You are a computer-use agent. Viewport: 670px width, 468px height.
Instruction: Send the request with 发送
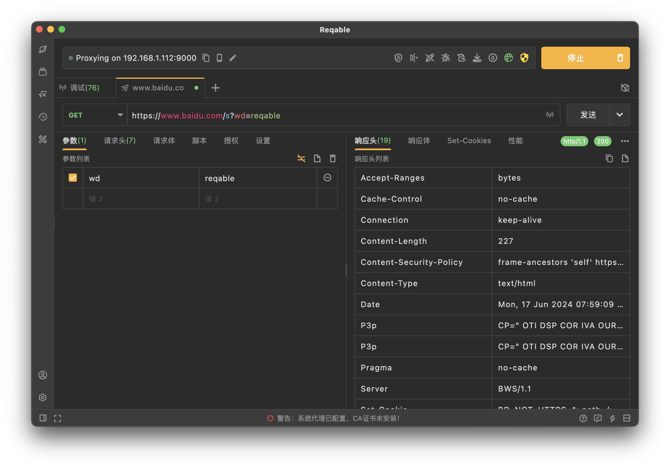(588, 115)
